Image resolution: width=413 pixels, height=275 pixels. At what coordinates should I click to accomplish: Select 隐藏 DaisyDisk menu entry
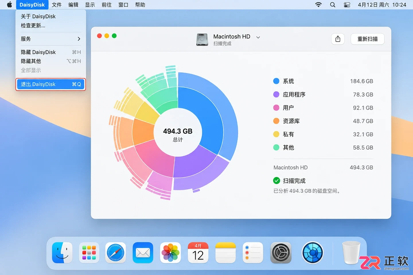pos(51,52)
